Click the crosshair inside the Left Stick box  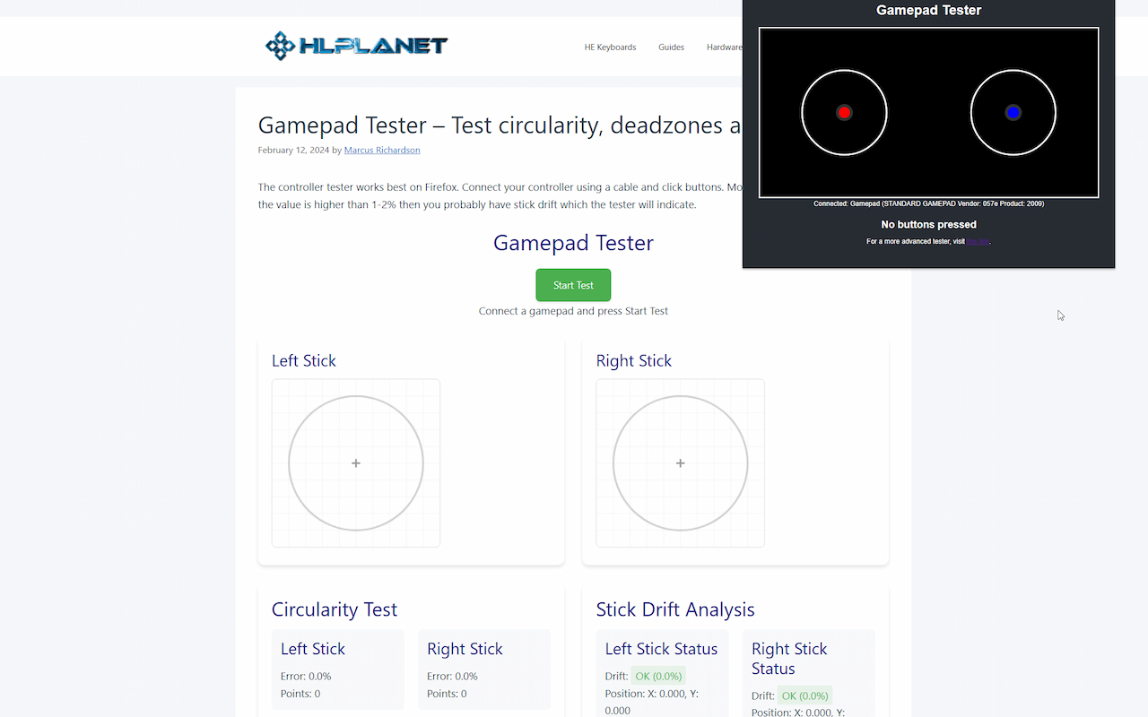pyautogui.click(x=355, y=463)
